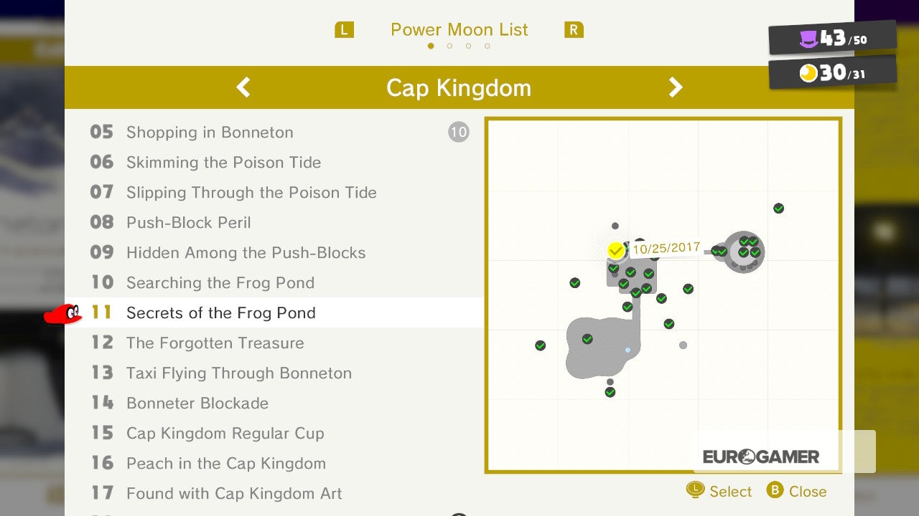The image size is (919, 516).
Task: Click the R shoulder button icon
Action: coord(574,30)
